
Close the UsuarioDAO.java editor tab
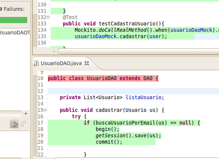87,63
